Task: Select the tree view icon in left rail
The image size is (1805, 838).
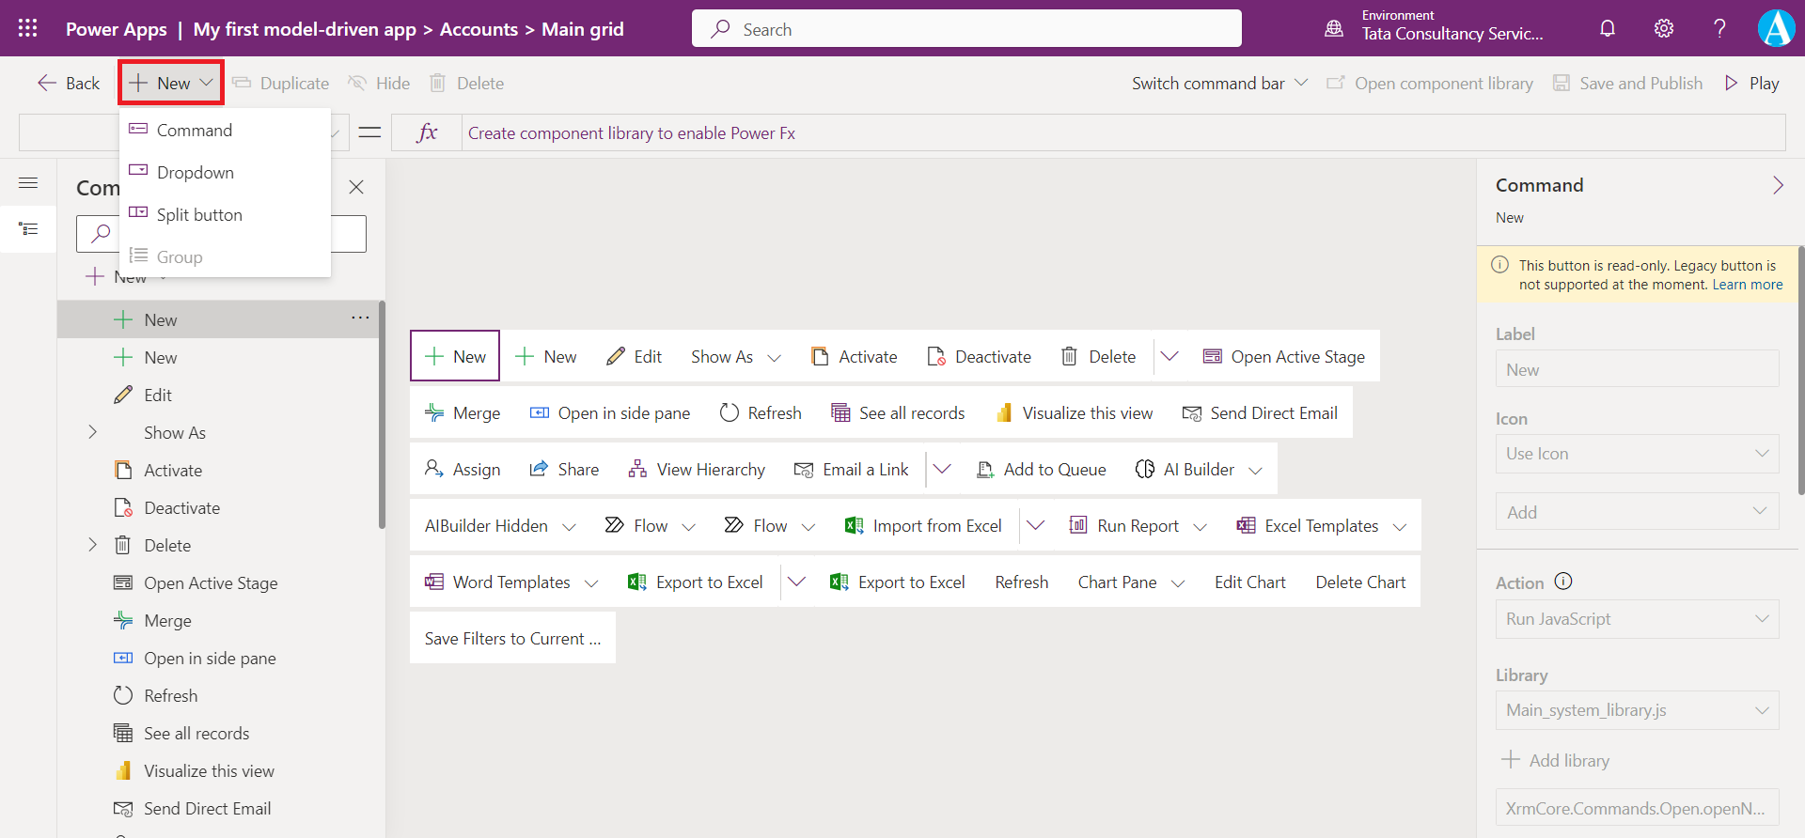Action: [28, 229]
